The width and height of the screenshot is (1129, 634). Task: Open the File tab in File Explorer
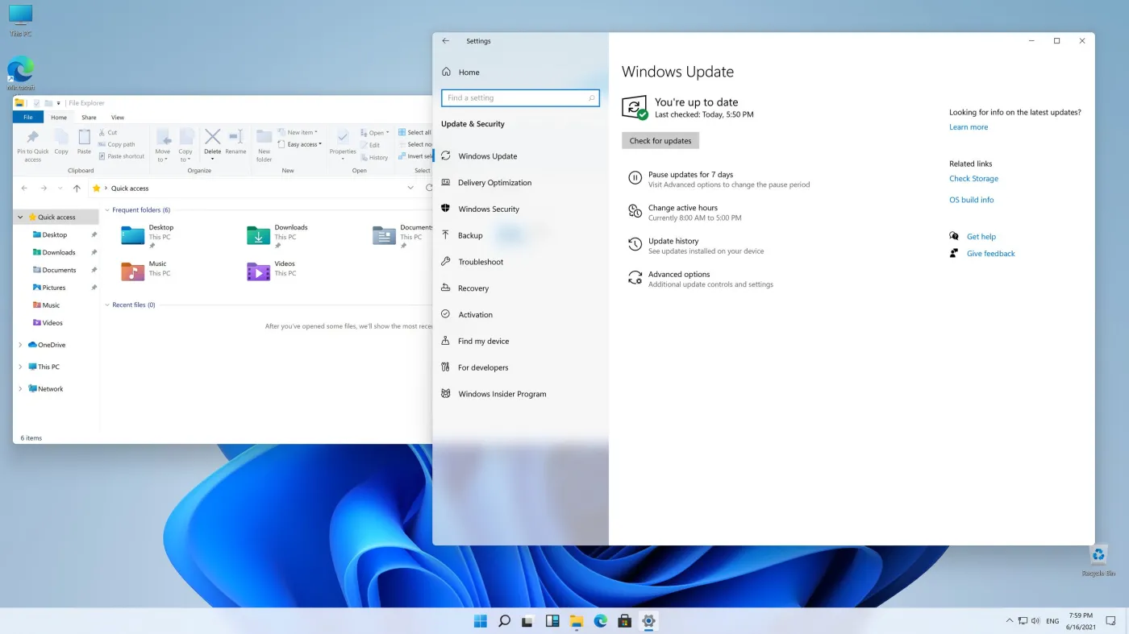point(28,118)
